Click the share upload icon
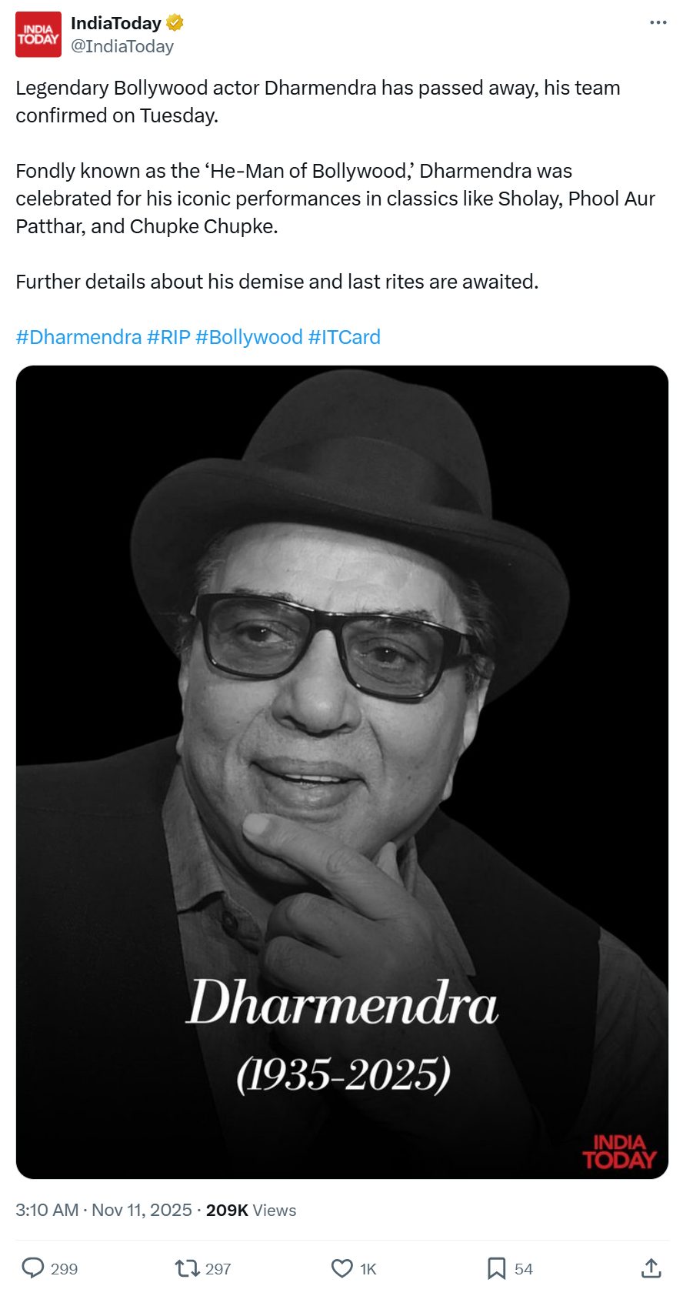 pos(651,1268)
